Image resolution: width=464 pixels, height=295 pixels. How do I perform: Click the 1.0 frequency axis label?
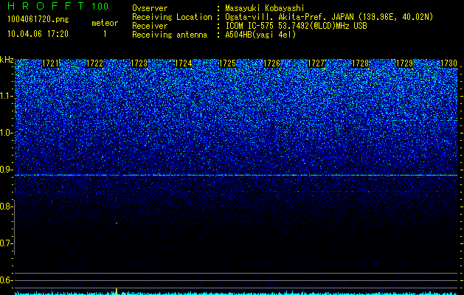click(7, 133)
